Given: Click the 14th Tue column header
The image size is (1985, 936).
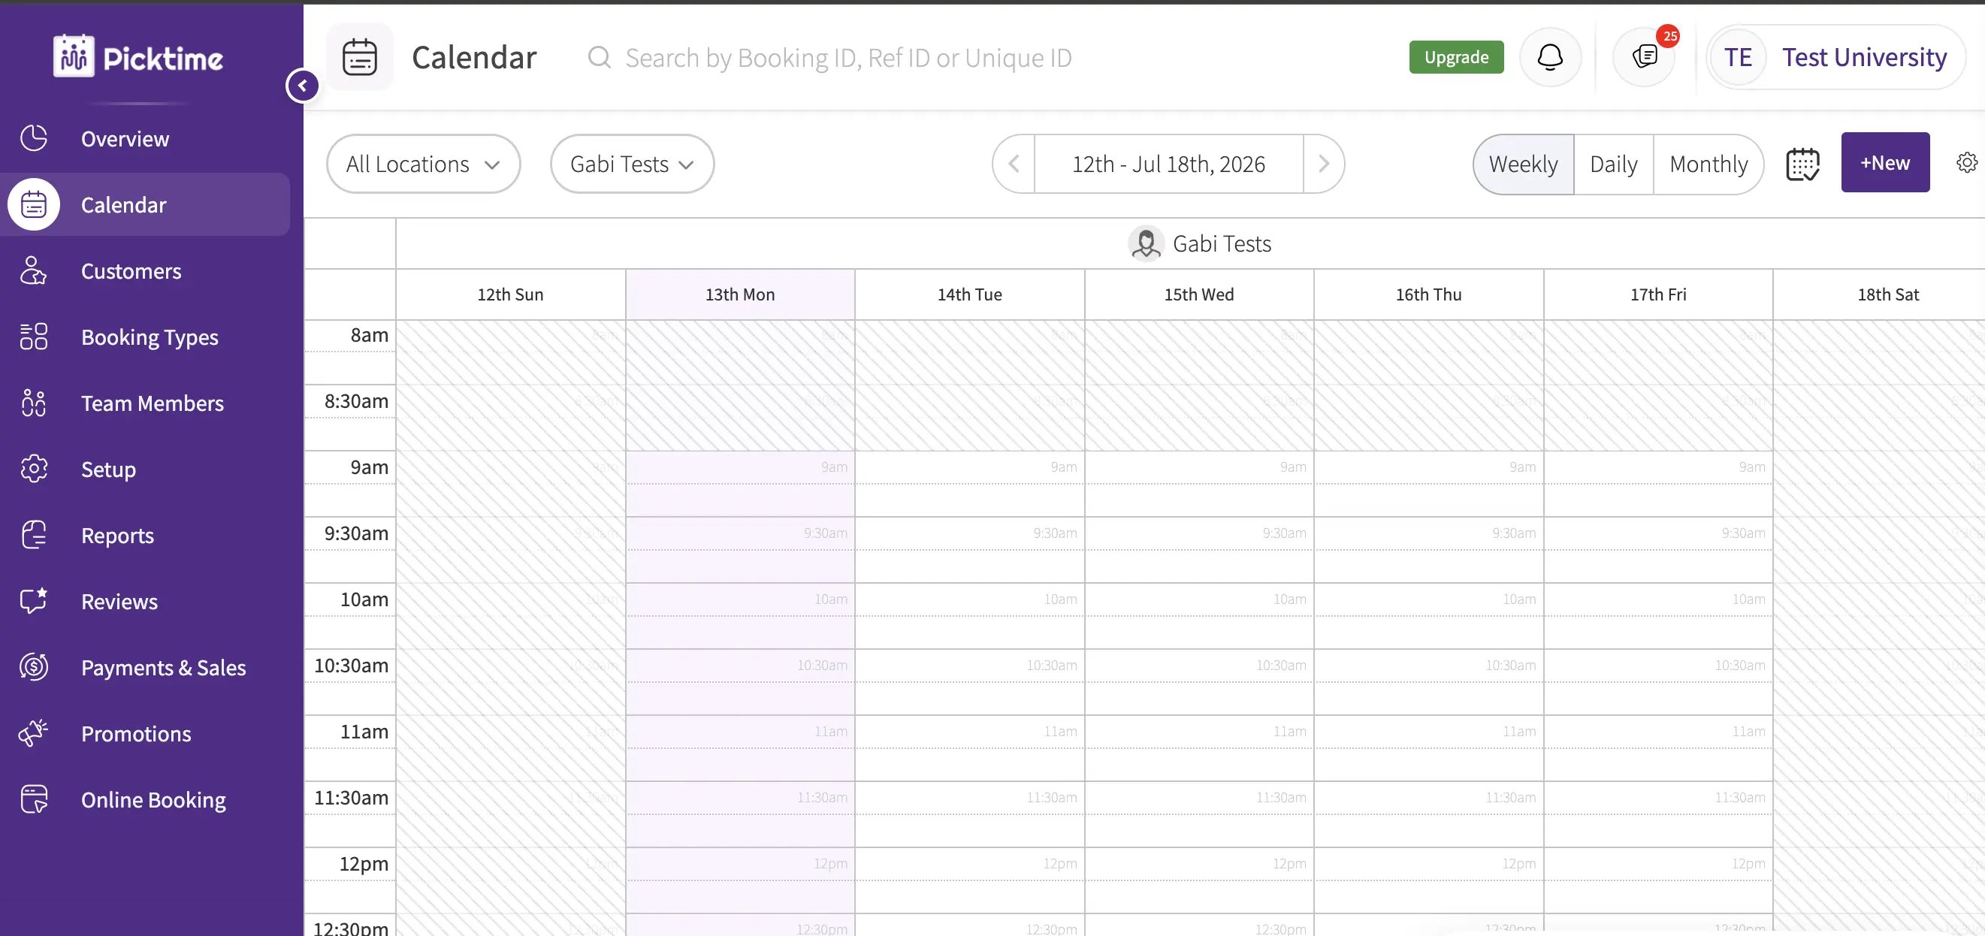Looking at the screenshot, I should [969, 294].
